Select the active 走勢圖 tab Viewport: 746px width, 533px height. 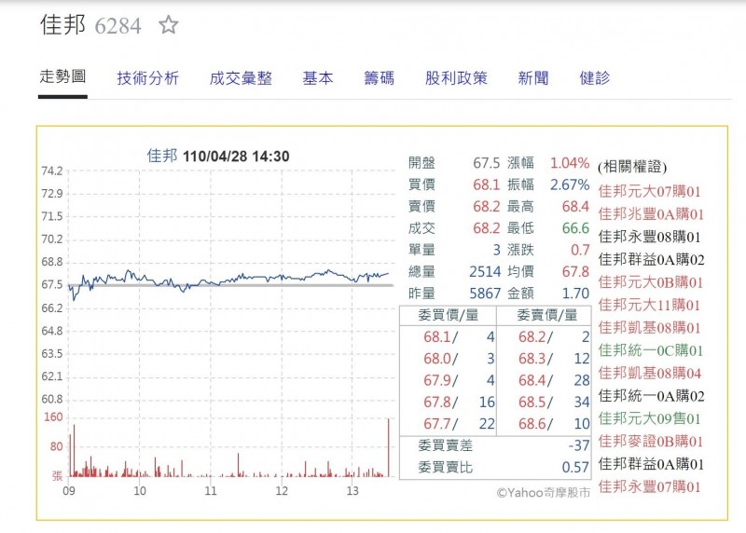[x=62, y=76]
